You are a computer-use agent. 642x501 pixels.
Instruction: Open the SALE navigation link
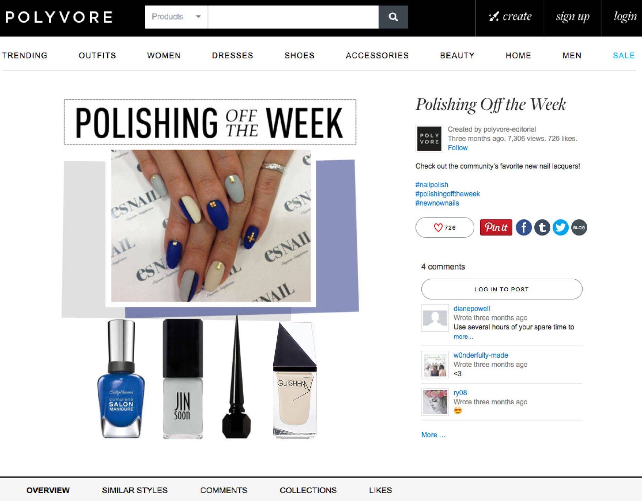[624, 55]
